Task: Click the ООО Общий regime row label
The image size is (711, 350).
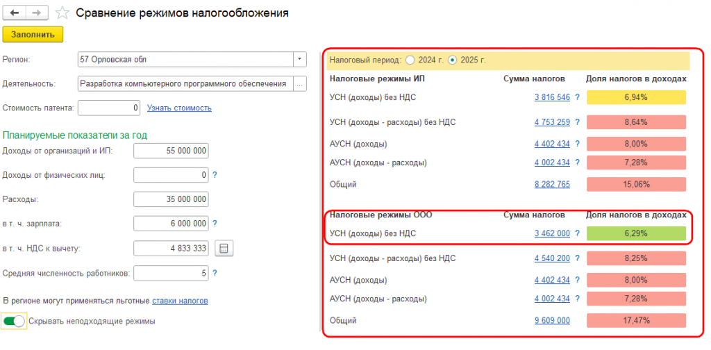Action: point(343,321)
